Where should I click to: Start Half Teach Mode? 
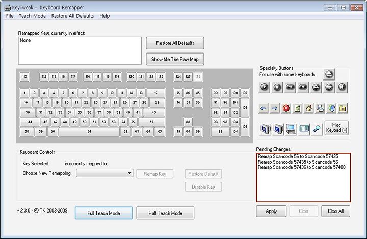pyautogui.click(x=165, y=213)
